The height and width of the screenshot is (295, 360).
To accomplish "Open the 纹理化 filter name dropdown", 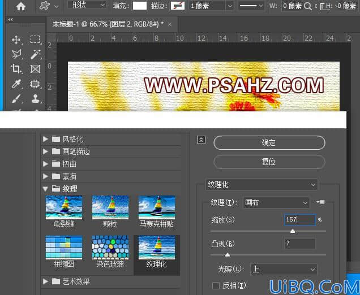I will [x=262, y=185].
